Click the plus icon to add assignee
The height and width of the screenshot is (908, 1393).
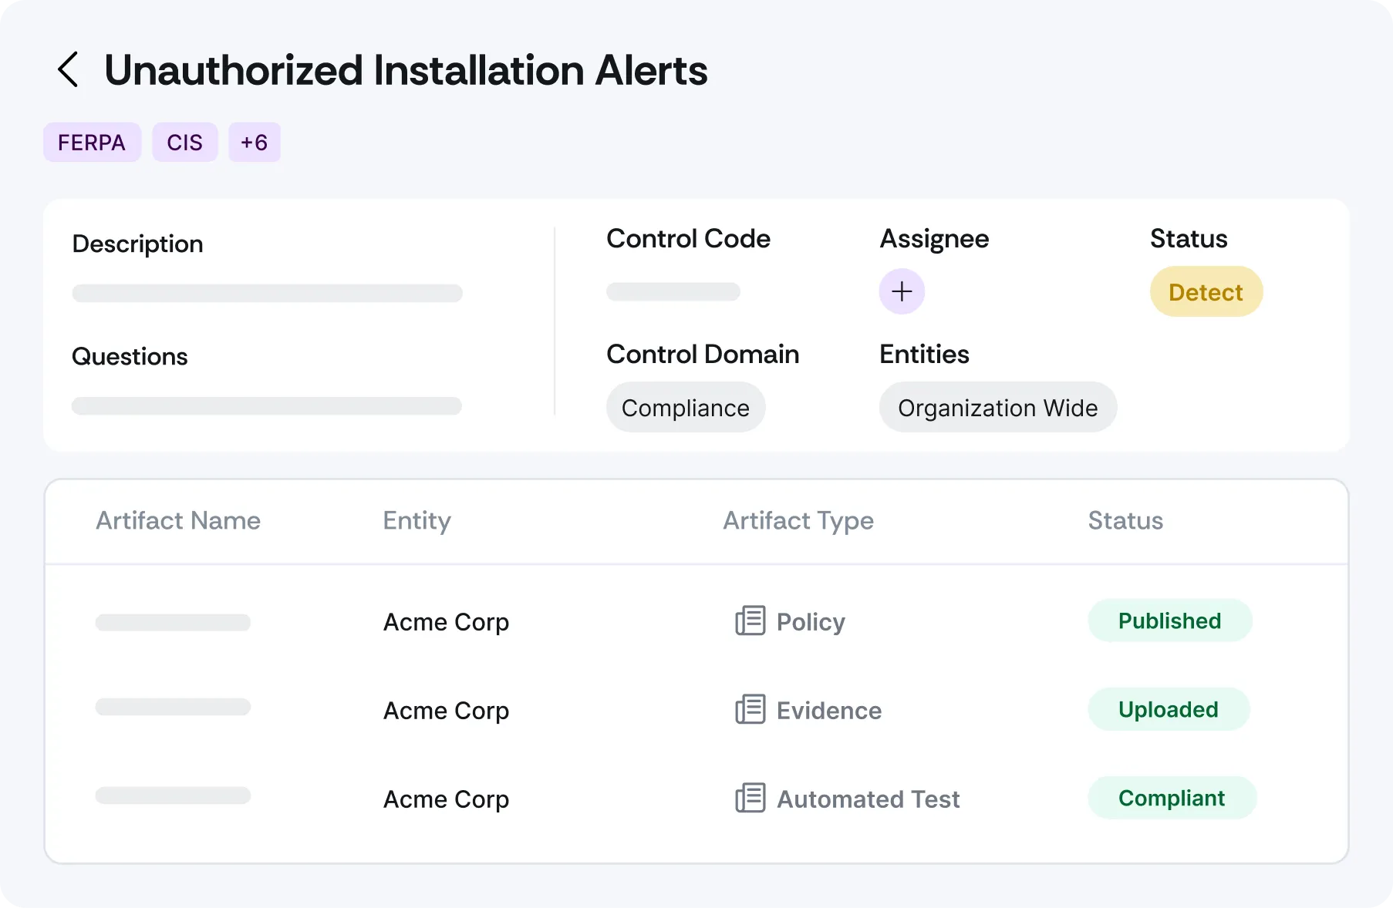[902, 291]
